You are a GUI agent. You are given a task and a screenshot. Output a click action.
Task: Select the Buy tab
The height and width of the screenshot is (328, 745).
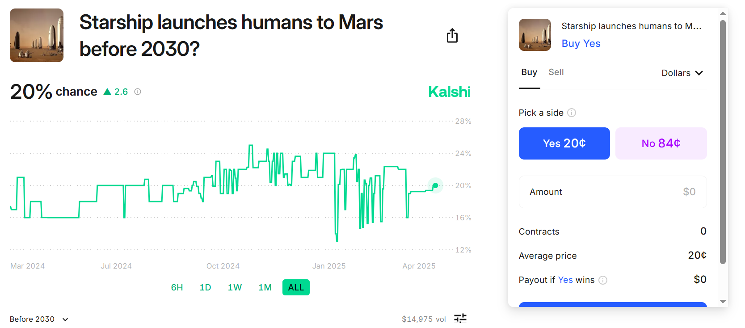click(x=529, y=72)
